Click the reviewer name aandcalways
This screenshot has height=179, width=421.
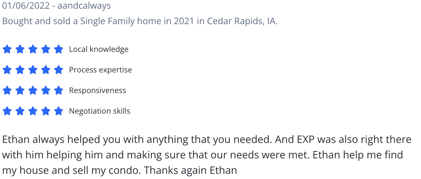tap(84, 6)
